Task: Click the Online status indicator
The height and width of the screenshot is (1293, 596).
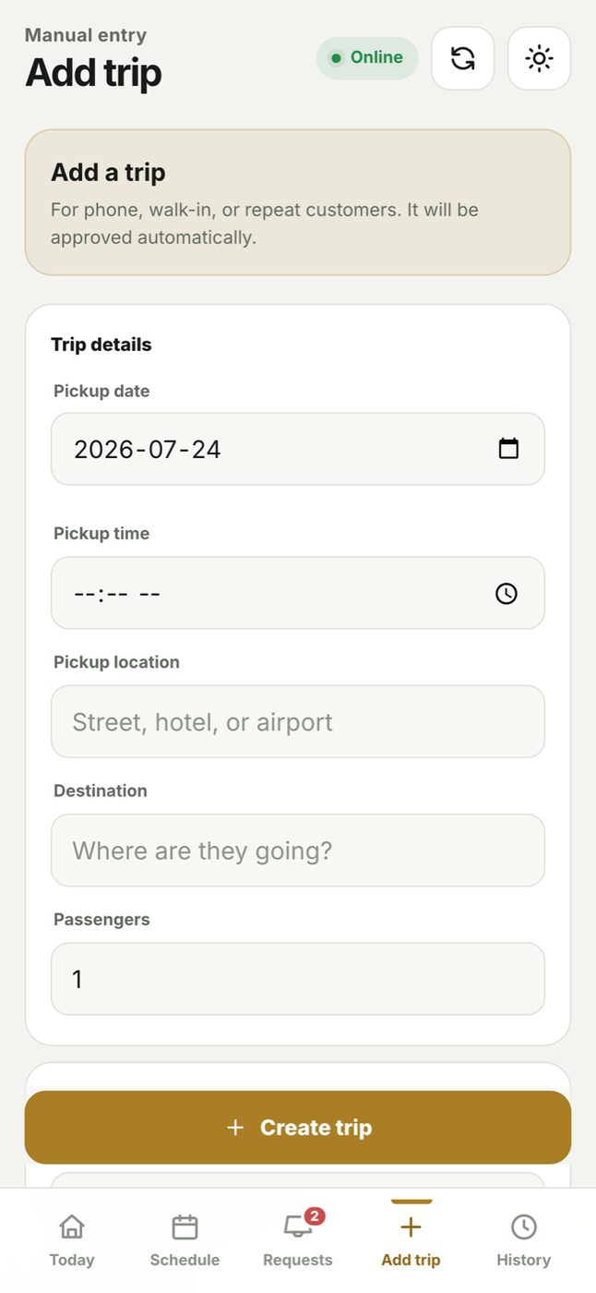Action: click(367, 57)
